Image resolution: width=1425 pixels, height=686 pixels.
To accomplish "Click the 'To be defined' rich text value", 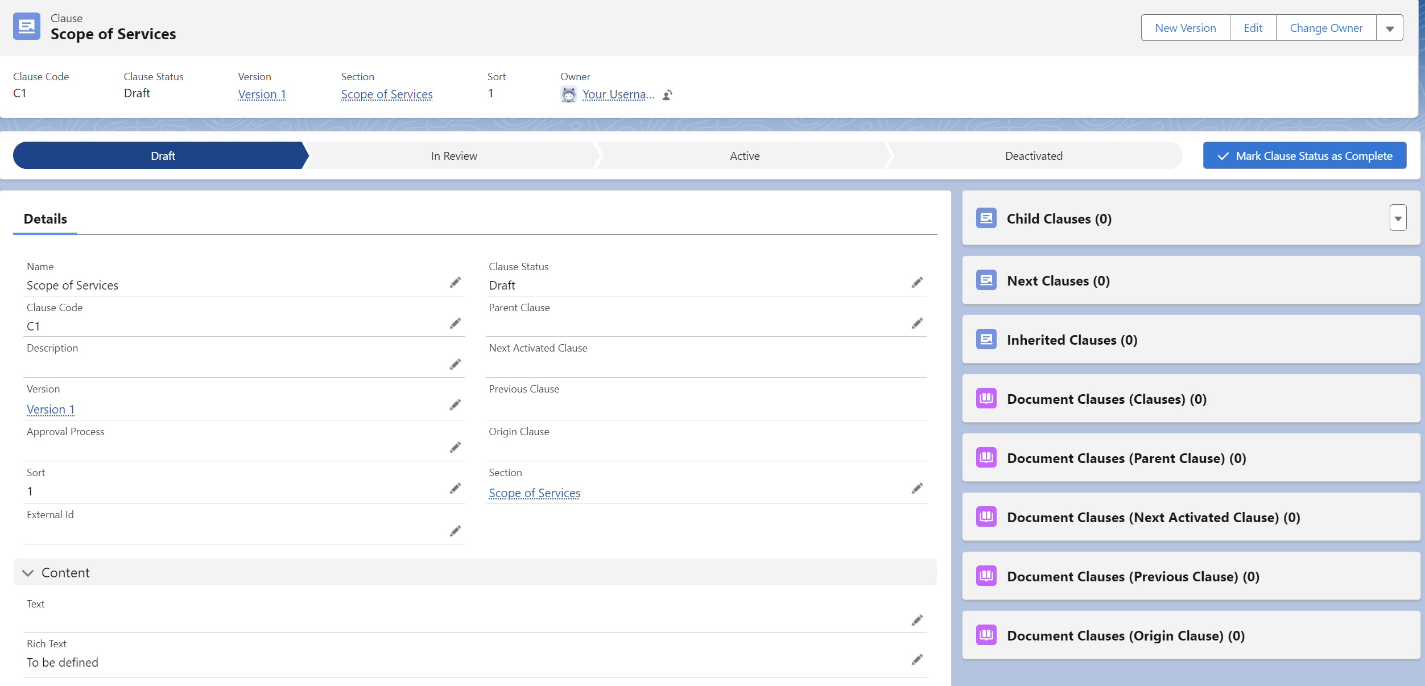I will (63, 663).
